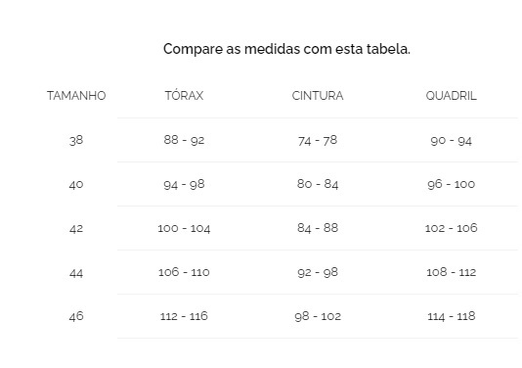522x368 pixels.
Task: Click the cintura value 74 - 78
Action: coord(318,140)
